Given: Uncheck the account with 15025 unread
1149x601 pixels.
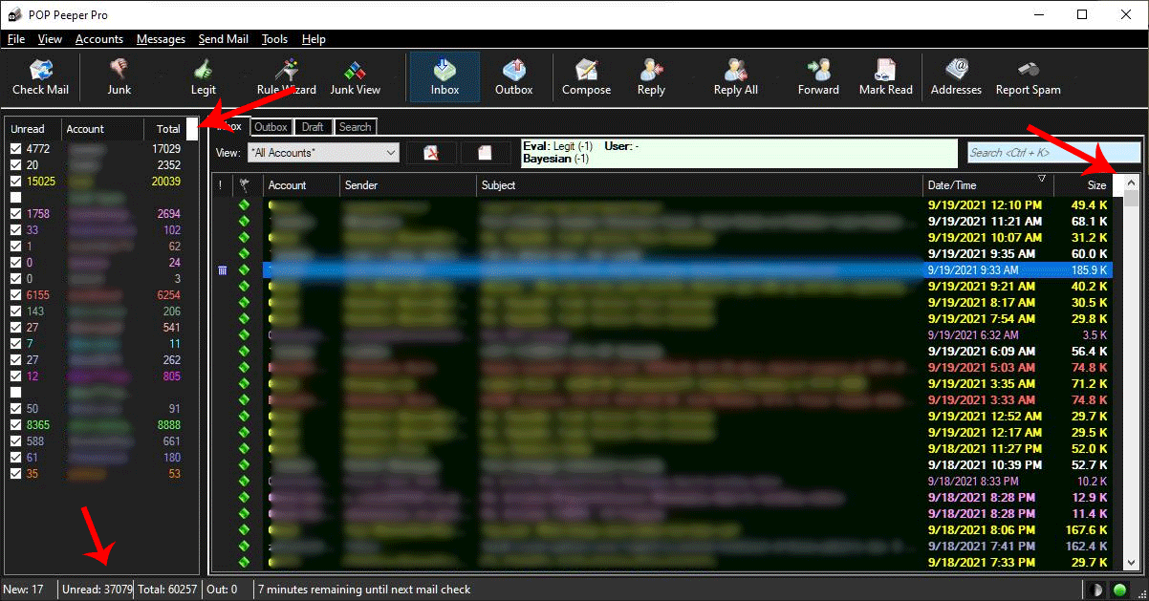Looking at the screenshot, I should pos(15,182).
